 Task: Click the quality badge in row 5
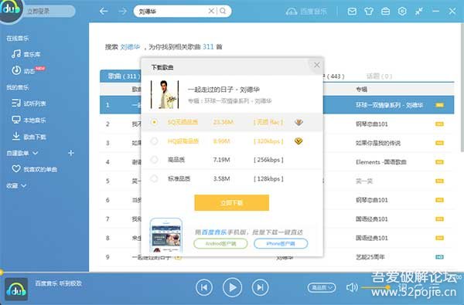(439, 181)
